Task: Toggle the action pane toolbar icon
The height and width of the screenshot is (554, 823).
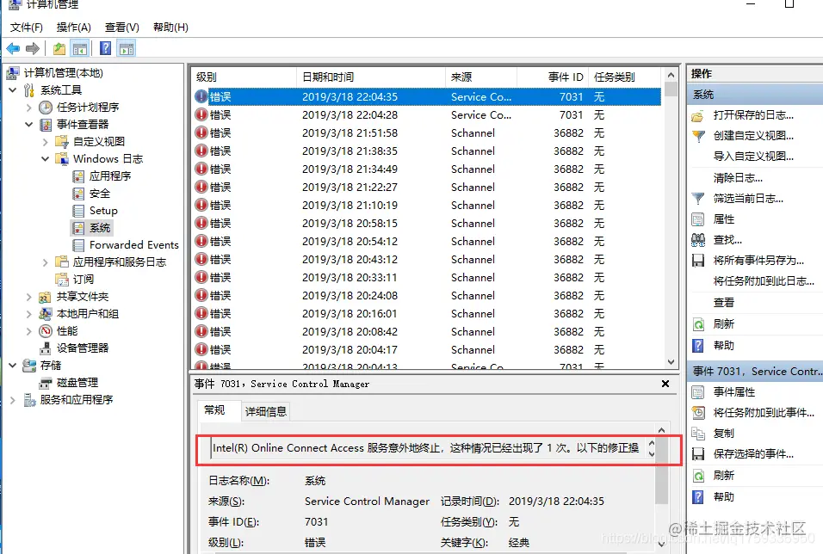Action: pyautogui.click(x=127, y=49)
